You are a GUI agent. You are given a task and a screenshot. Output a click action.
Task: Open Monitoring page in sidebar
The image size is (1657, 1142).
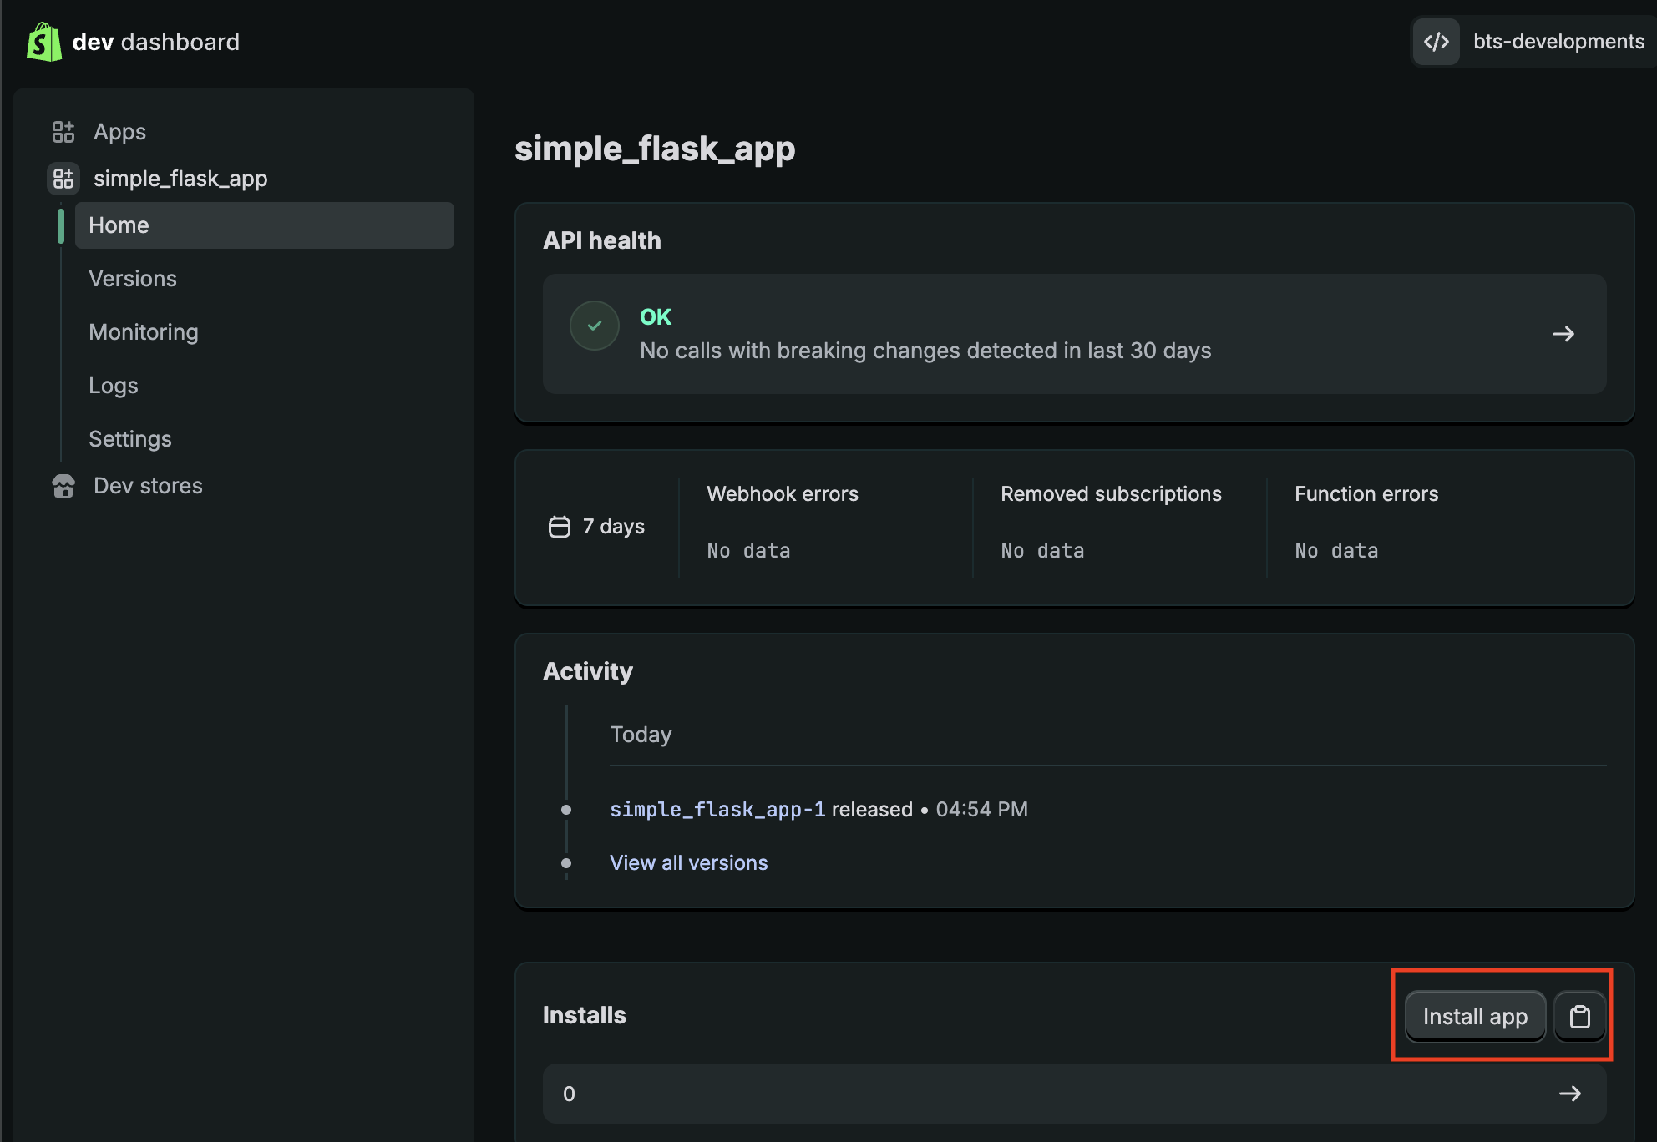144,332
